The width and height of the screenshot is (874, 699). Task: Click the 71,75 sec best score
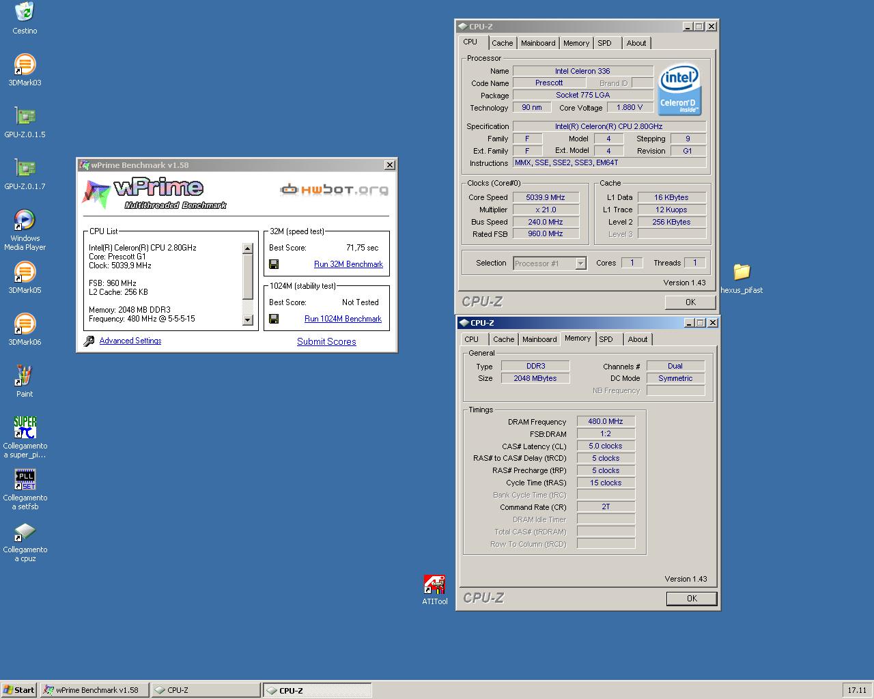(x=362, y=248)
